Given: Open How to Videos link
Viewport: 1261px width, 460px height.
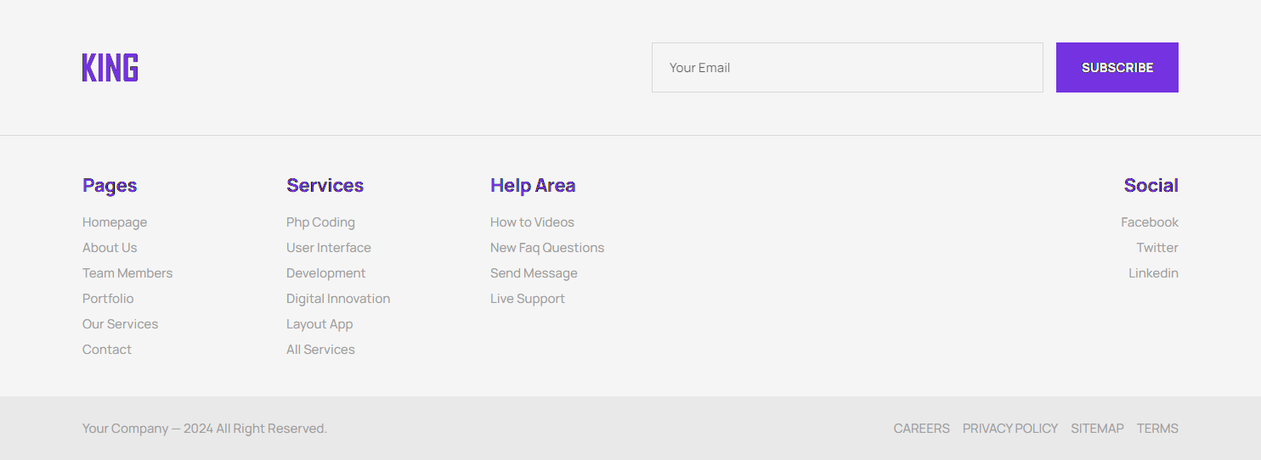Looking at the screenshot, I should pos(532,222).
